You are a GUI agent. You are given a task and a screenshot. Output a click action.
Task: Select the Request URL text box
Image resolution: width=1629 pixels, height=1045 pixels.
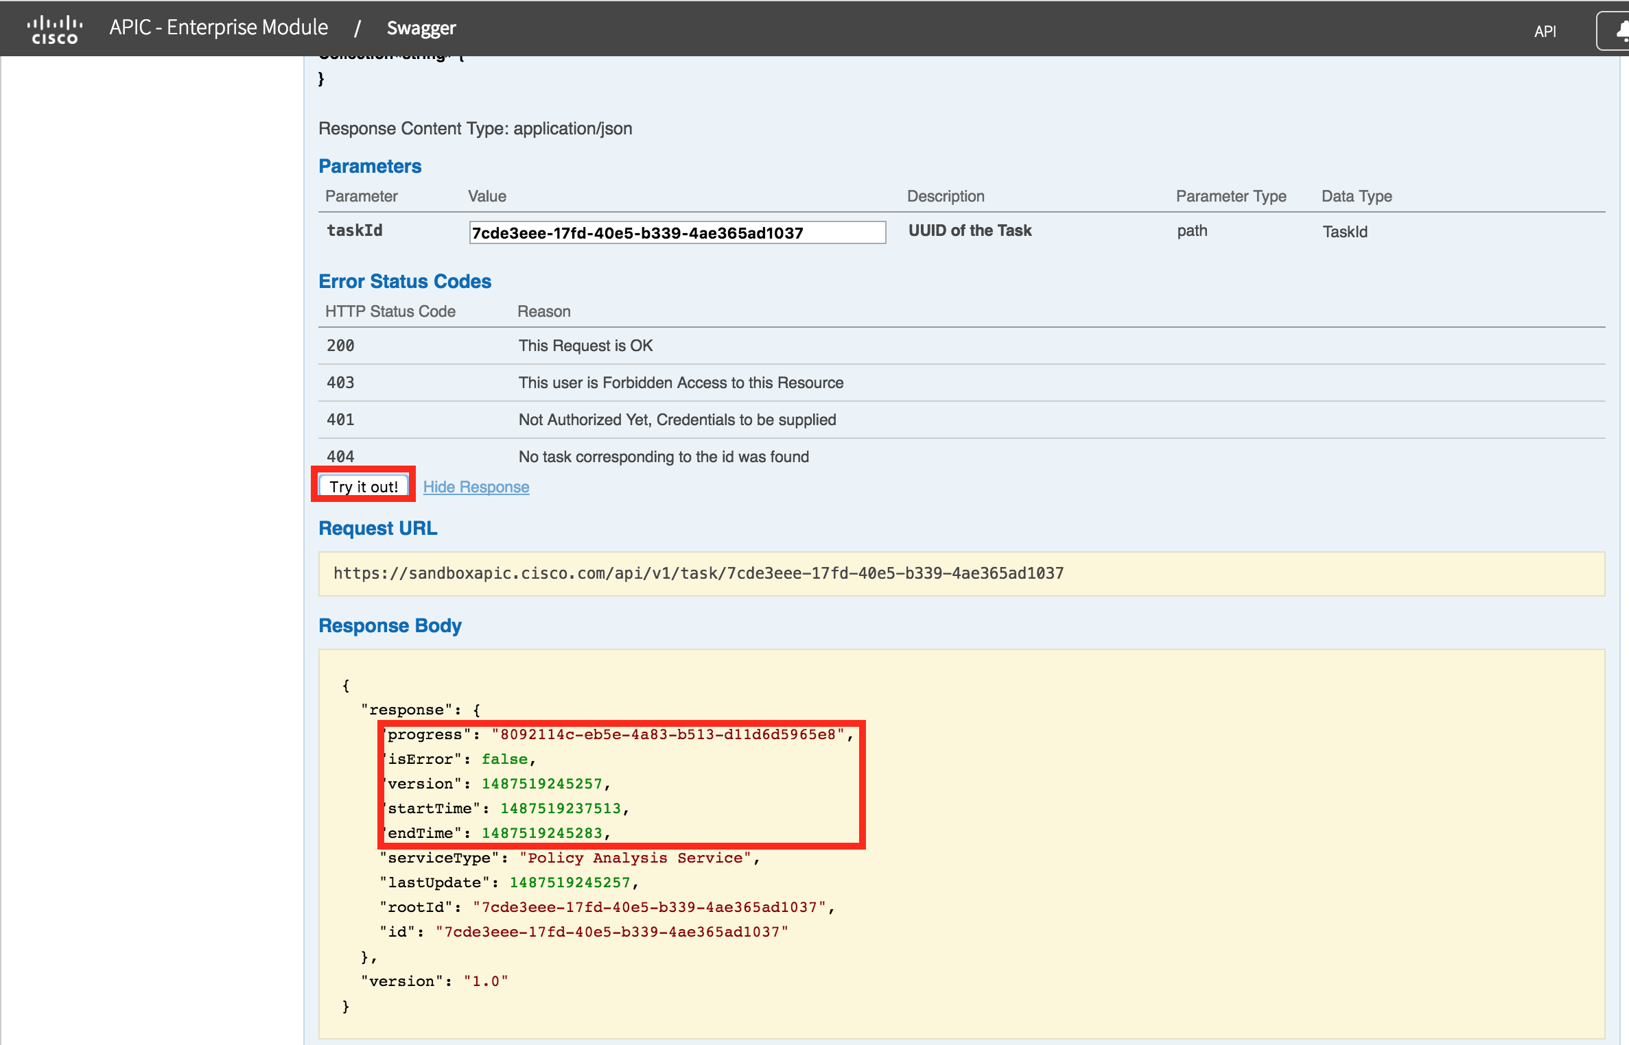[961, 573]
